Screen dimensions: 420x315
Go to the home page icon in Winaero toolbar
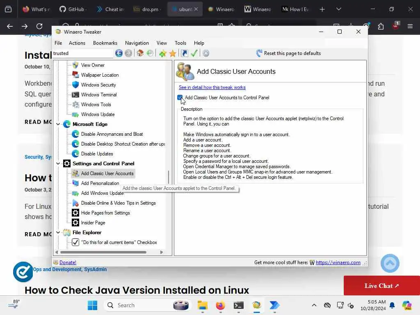[140, 53]
